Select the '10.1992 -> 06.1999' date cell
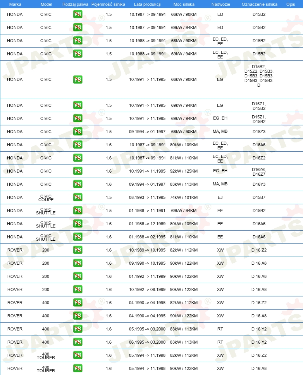303x375 pixels. pyautogui.click(x=147, y=289)
